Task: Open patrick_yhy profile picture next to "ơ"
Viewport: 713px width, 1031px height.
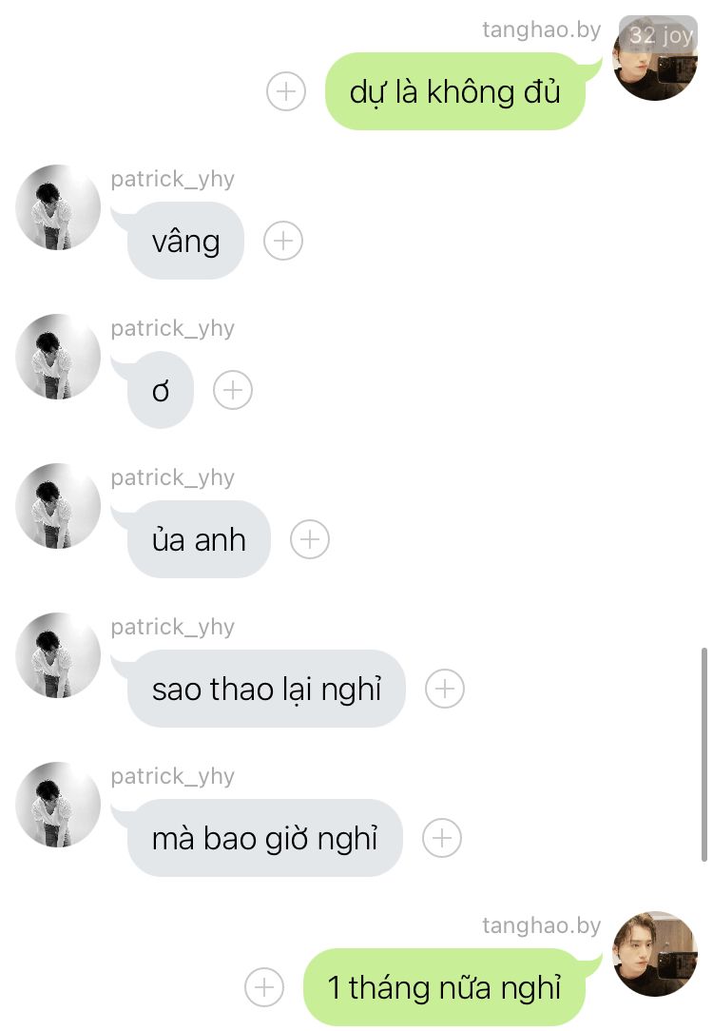Action: click(x=58, y=357)
